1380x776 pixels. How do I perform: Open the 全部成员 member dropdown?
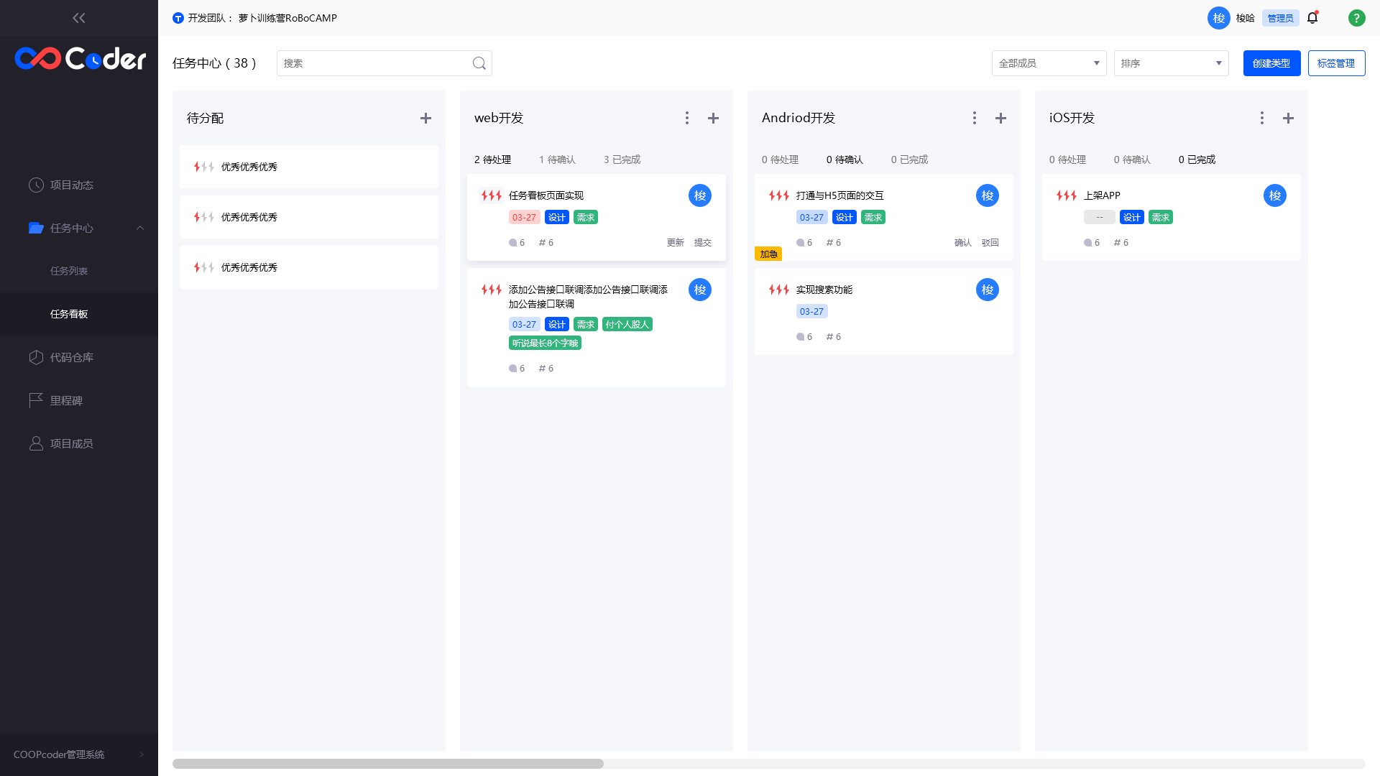click(1049, 63)
